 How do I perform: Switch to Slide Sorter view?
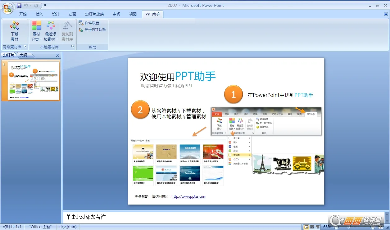coord(312,227)
